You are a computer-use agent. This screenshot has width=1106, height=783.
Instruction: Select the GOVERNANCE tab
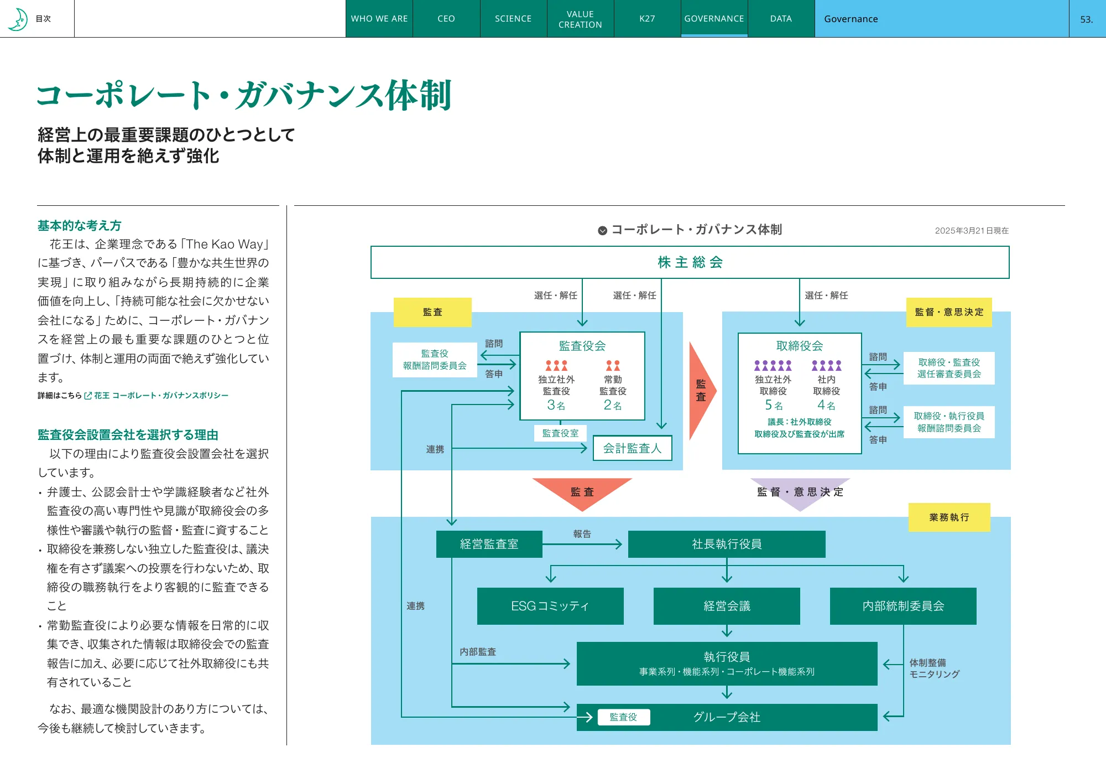[x=714, y=19]
